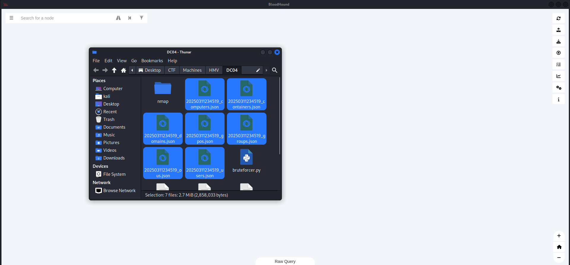570x265 pixels.
Task: Select HMV path button
Action: tap(214, 70)
